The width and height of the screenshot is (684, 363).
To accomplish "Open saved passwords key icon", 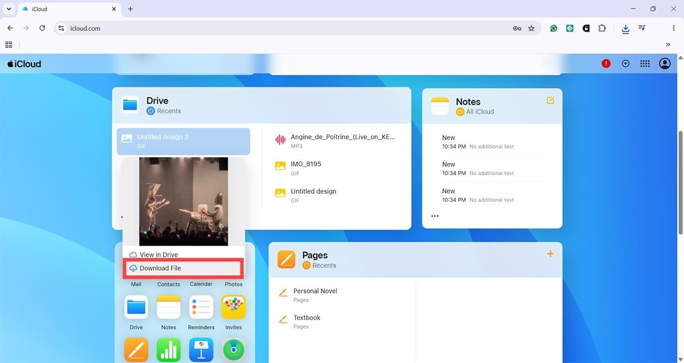I will point(517,28).
